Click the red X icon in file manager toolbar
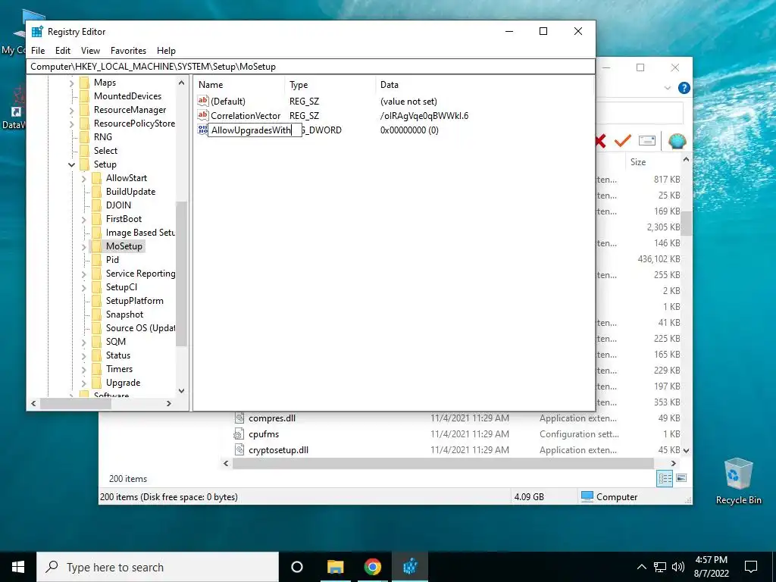The image size is (776, 582). tap(600, 141)
